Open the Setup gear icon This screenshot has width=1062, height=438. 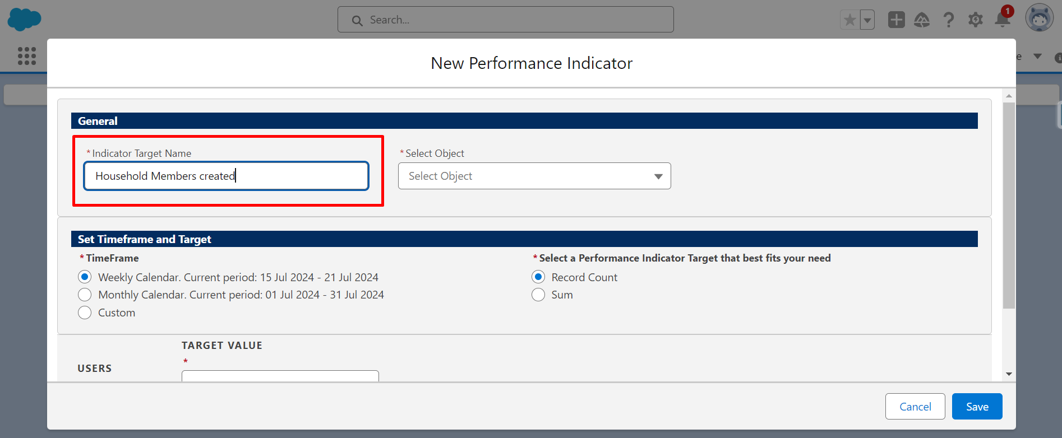click(976, 20)
